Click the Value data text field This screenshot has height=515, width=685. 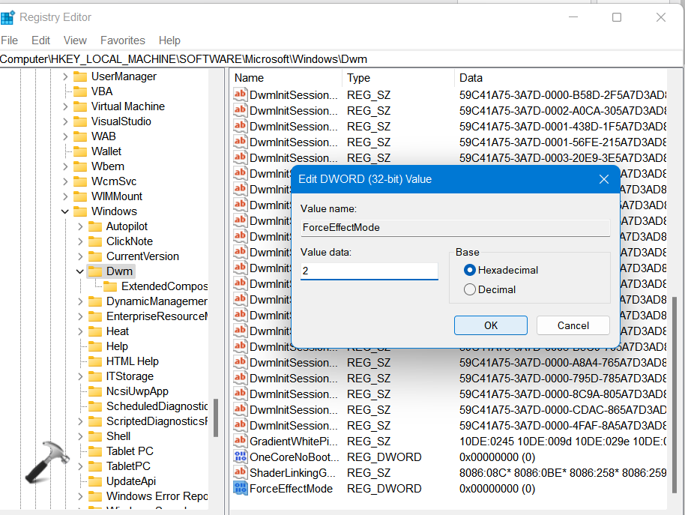pyautogui.click(x=369, y=271)
